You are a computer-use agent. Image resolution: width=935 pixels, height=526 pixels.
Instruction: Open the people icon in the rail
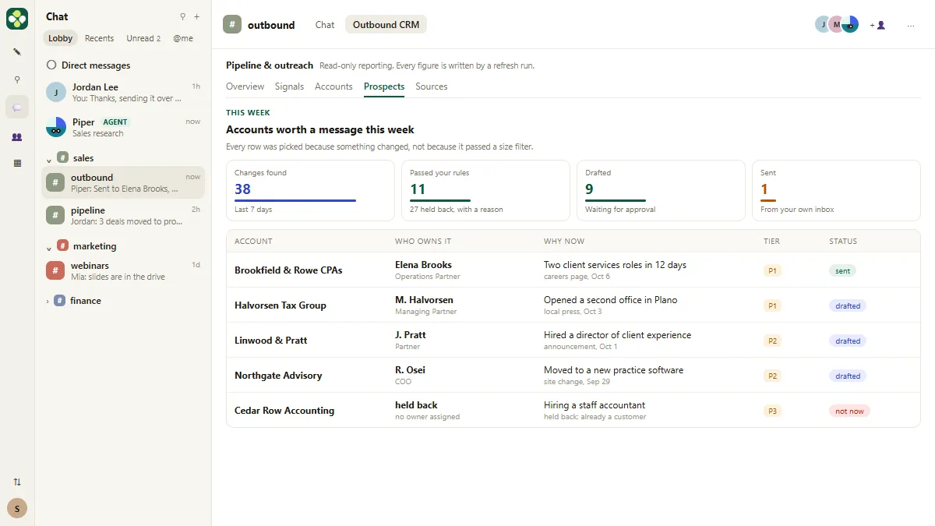(17, 136)
